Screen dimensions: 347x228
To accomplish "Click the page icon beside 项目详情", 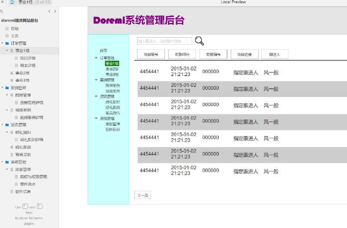I will pyautogui.click(x=16, y=58).
